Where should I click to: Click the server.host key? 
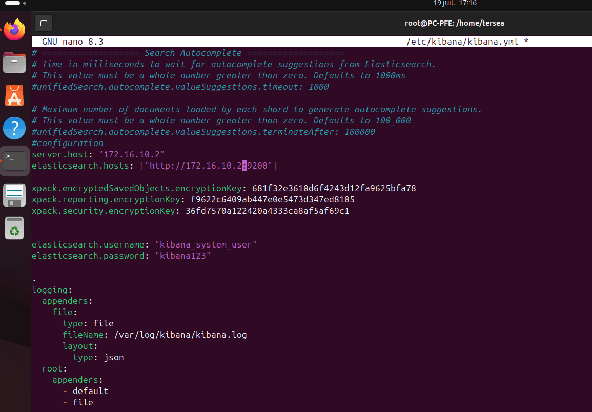coord(59,154)
